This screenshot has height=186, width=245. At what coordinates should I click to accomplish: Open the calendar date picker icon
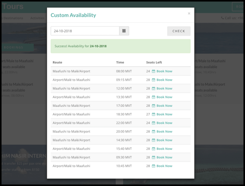point(124,31)
